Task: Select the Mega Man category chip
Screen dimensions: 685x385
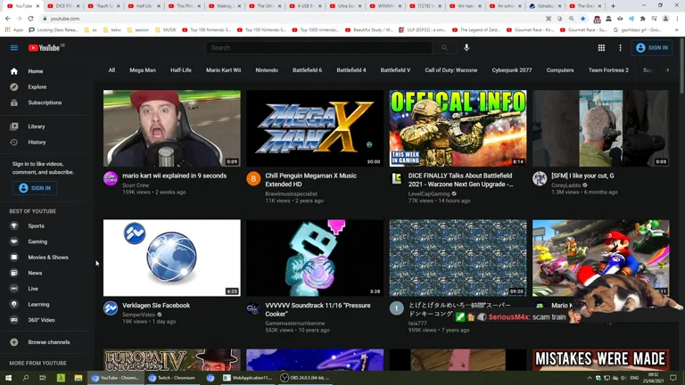Action: [x=143, y=70]
